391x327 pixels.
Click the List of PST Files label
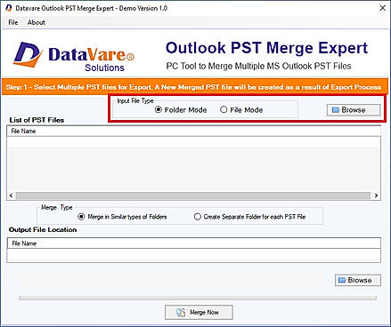coord(37,120)
